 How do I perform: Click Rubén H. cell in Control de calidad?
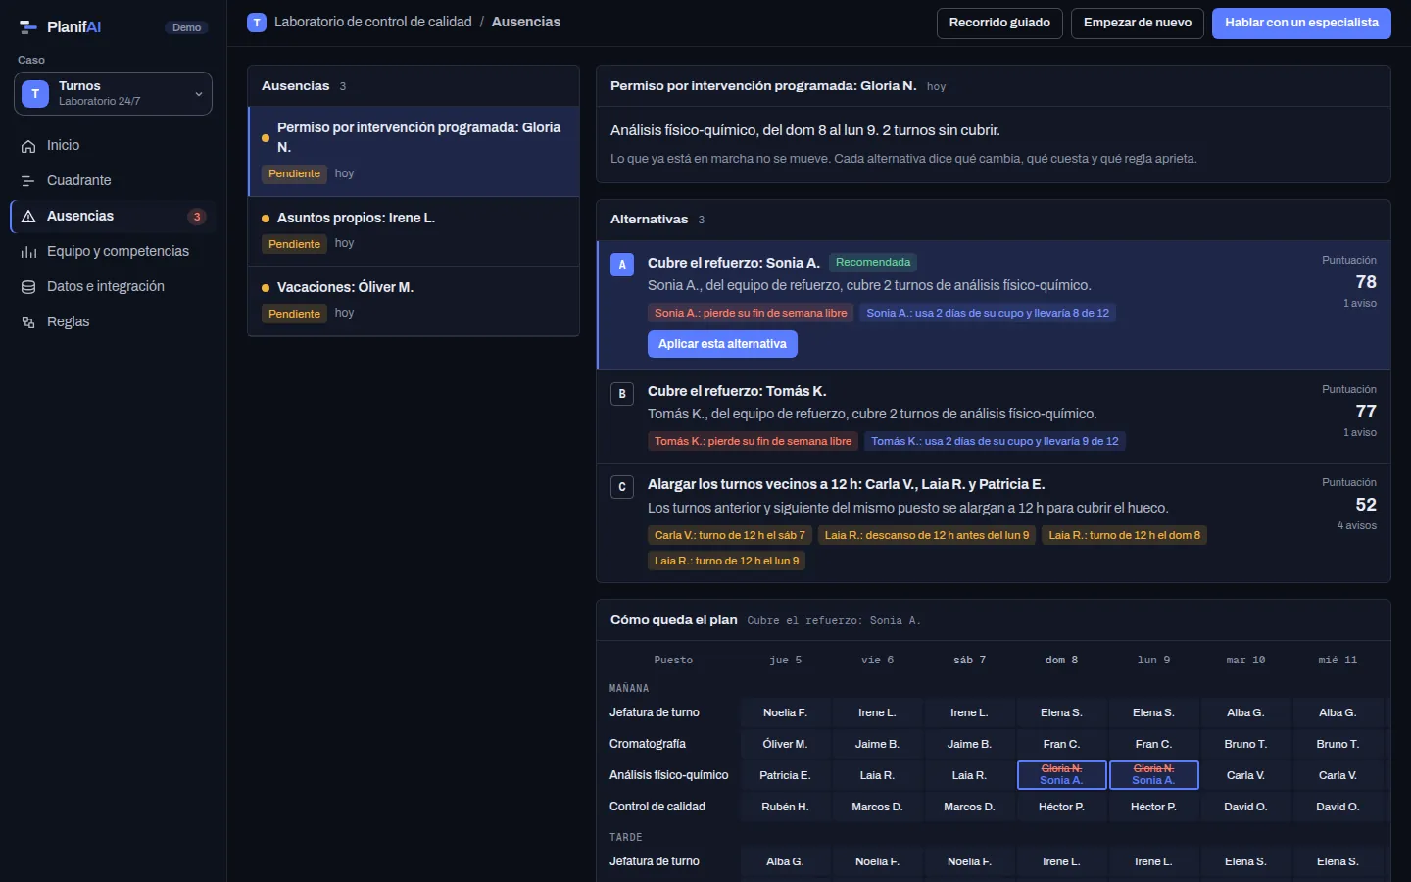pyautogui.click(x=785, y=807)
